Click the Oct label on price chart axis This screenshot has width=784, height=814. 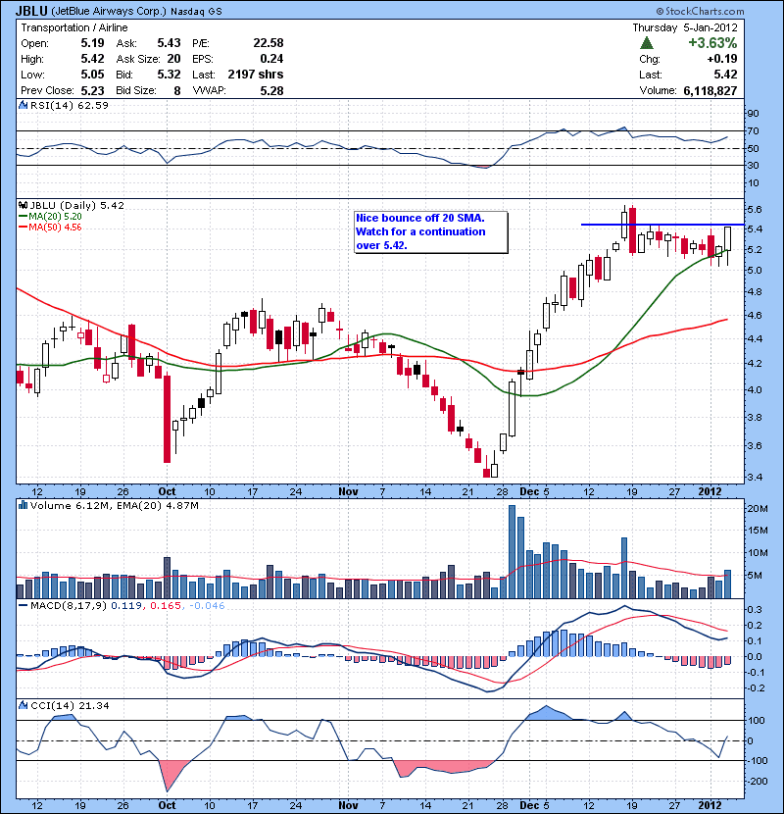(167, 491)
